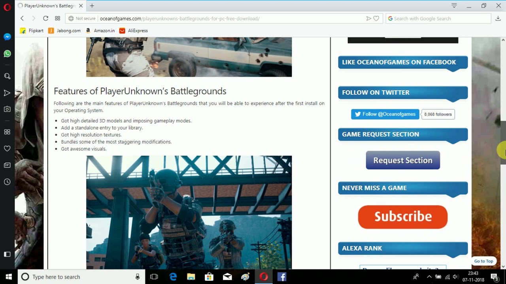Close the PlayerUnknown's Battlegrounds tab
Image resolution: width=506 pixels, height=284 pixels.
(81, 6)
